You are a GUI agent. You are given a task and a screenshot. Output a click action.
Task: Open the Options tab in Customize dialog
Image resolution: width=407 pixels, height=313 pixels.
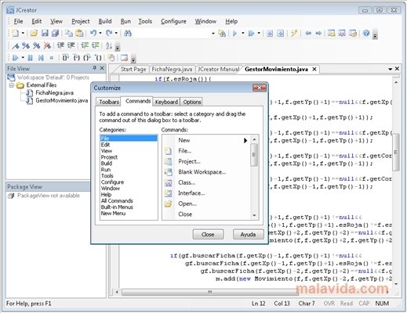(192, 102)
